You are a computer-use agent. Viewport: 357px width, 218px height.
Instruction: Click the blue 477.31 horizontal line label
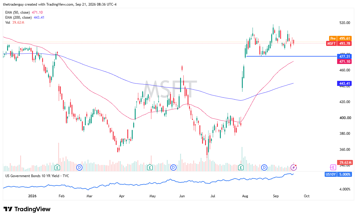[345, 56]
